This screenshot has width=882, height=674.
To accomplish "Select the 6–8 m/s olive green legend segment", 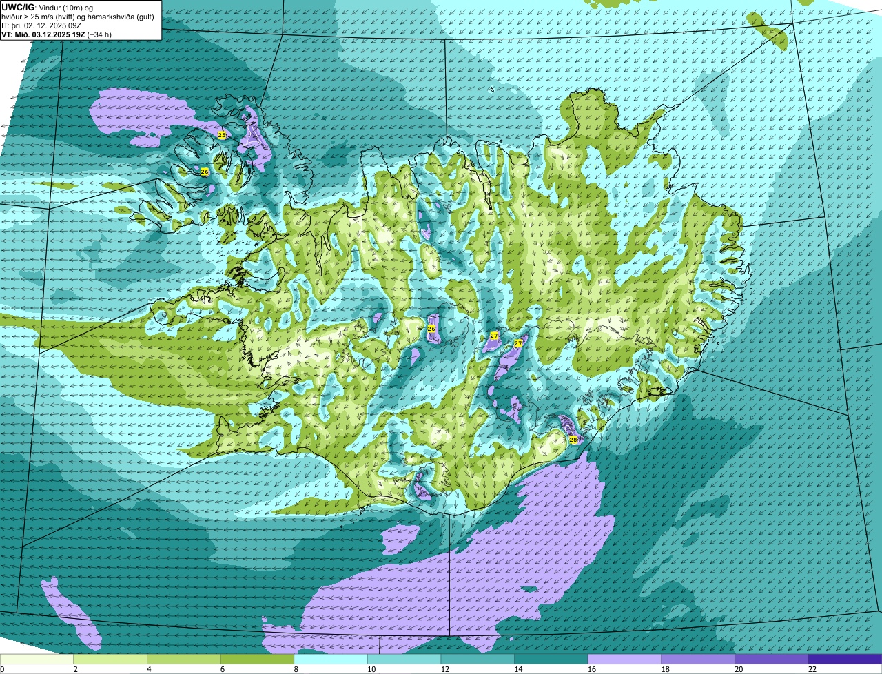I will point(257,660).
